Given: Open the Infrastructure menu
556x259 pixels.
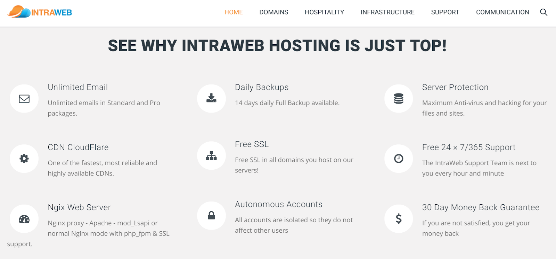Looking at the screenshot, I should click(x=387, y=12).
